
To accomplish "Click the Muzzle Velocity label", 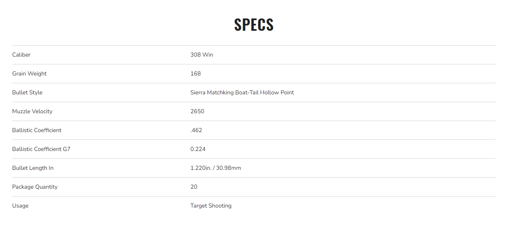I will 32,112.
